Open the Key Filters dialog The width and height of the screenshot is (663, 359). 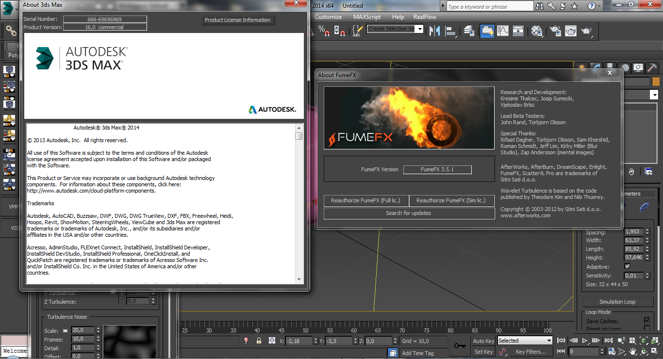530,352
